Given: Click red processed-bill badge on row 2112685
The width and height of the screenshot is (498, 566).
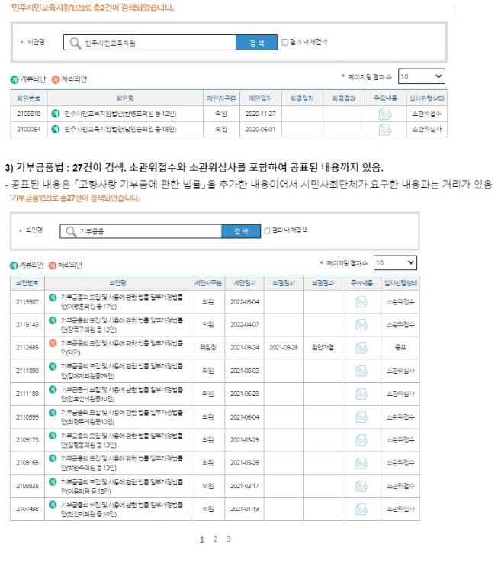Looking at the screenshot, I should [53, 343].
